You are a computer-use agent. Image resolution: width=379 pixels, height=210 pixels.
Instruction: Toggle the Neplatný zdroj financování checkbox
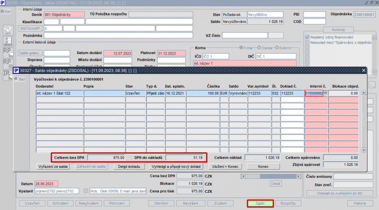[307, 37]
